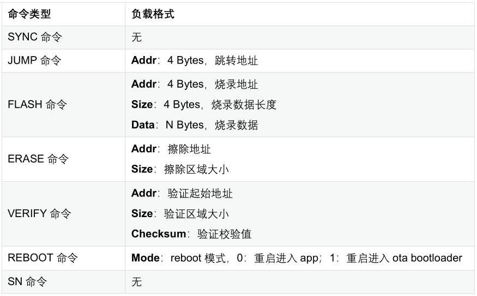Select the VERIFY 命令 cell
The height and width of the screenshot is (296, 477).
pyautogui.click(x=63, y=214)
